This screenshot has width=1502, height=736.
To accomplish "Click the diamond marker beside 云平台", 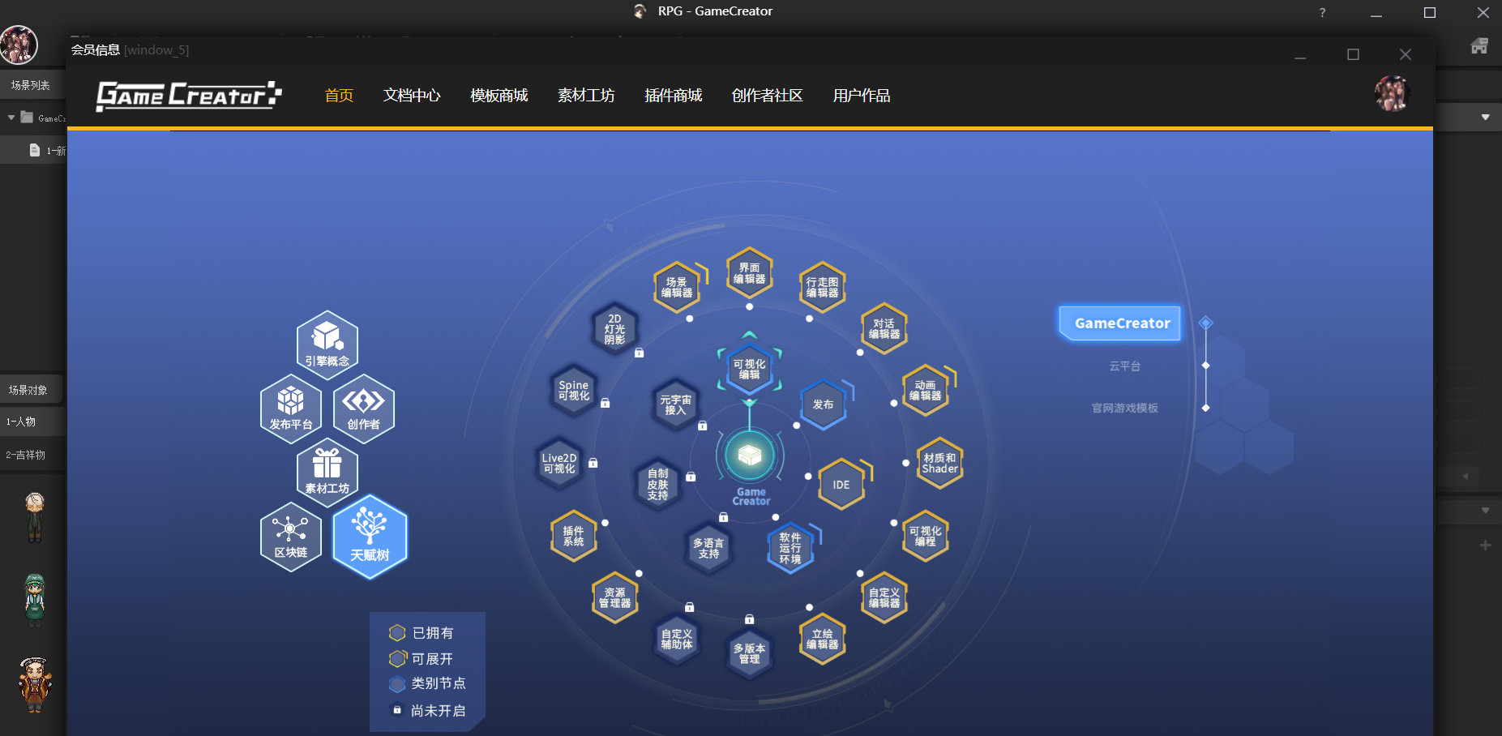I will (1206, 366).
